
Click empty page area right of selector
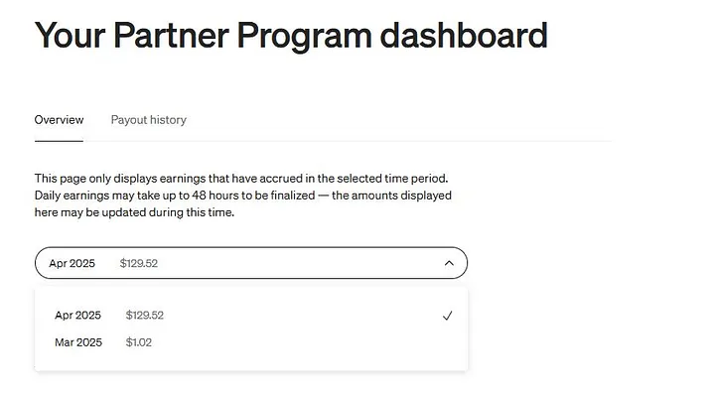pos(588,263)
